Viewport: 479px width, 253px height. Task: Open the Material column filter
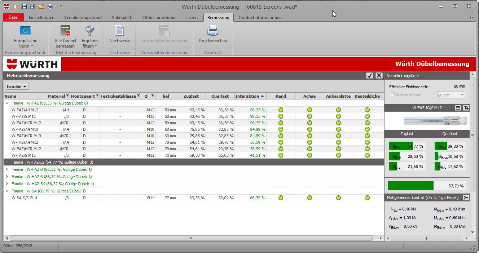pyautogui.click(x=67, y=96)
